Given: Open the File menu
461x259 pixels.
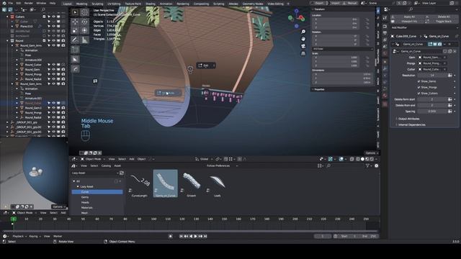Looking at the screenshot, I should [x=11, y=3].
